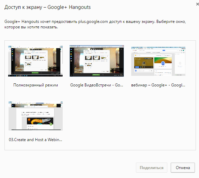
Task: Click the label 03.Create and Host a Webin...
Action: (x=35, y=140)
